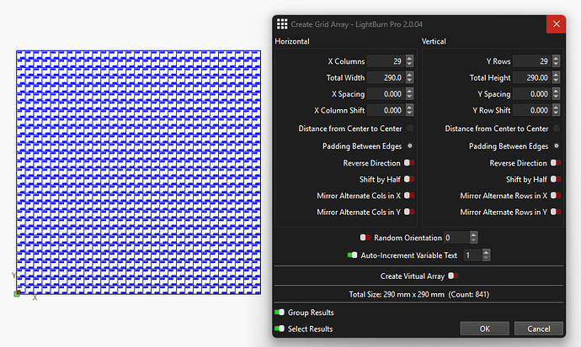Click the Total Width input field

point(385,77)
